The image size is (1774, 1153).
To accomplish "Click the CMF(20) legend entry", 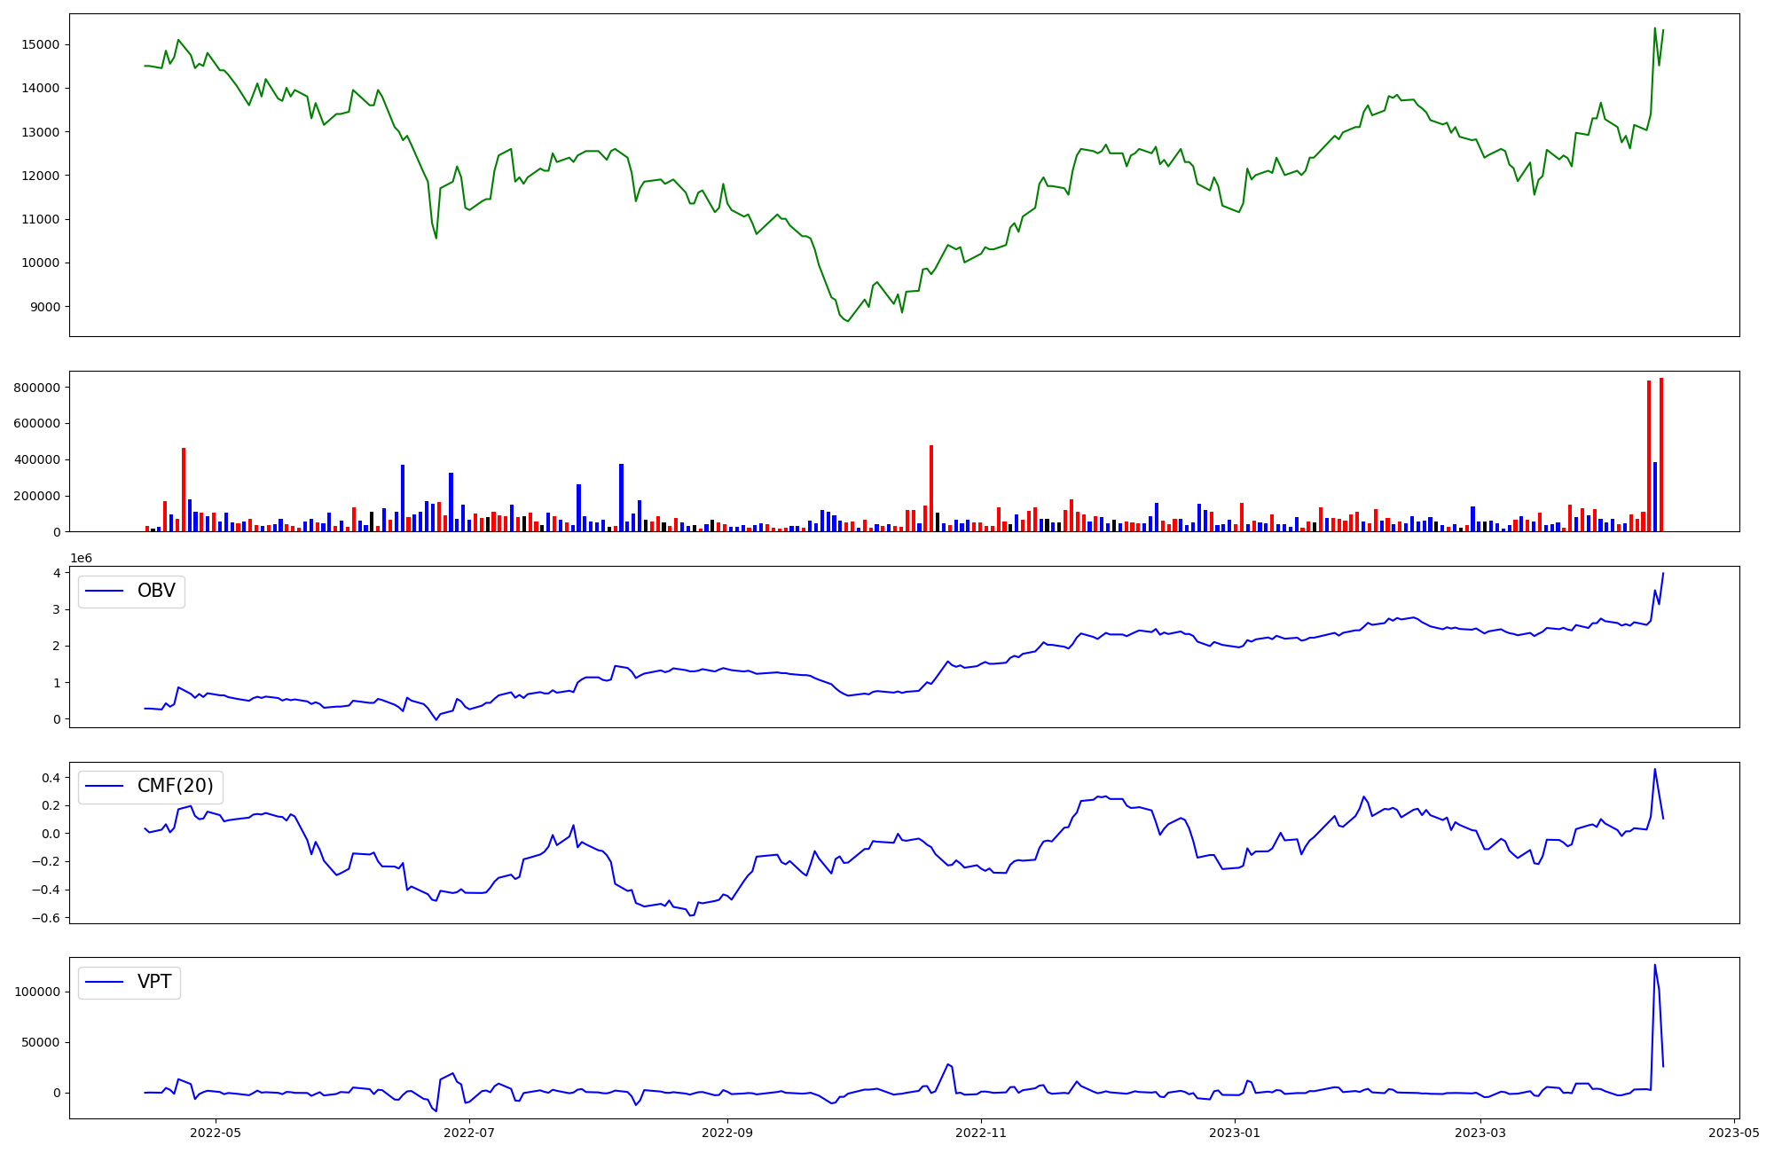I will pyautogui.click(x=175, y=786).
